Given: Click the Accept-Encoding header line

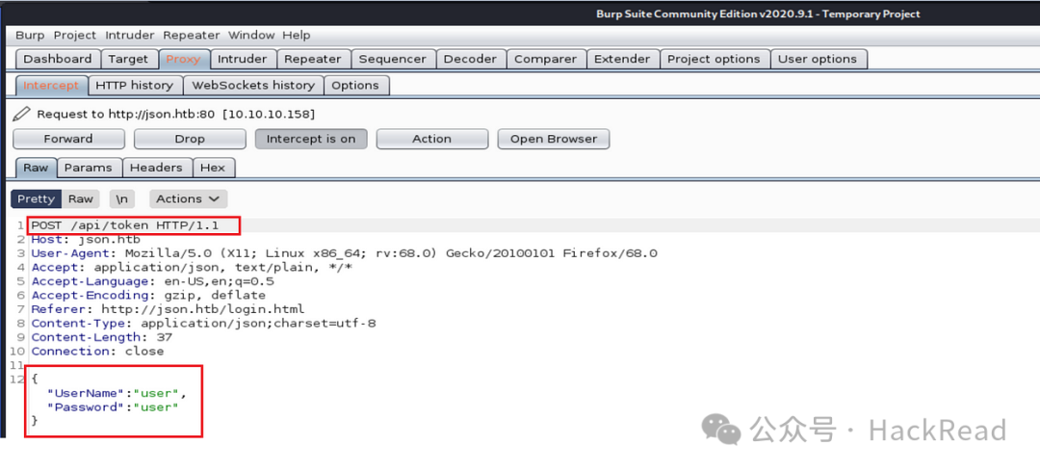Looking at the screenshot, I should 148,295.
